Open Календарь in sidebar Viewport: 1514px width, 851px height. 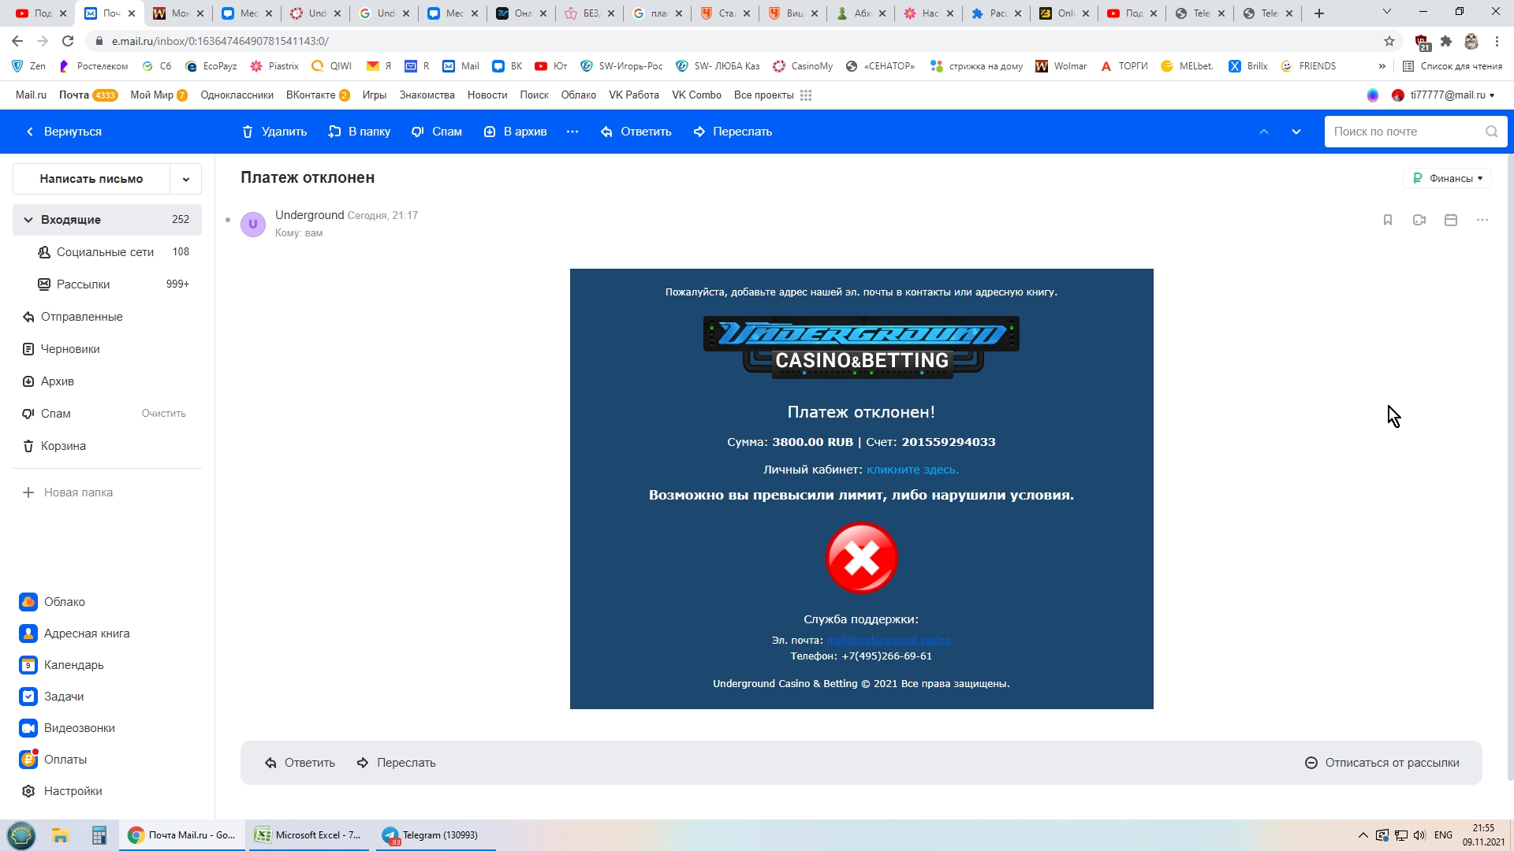click(62, 665)
